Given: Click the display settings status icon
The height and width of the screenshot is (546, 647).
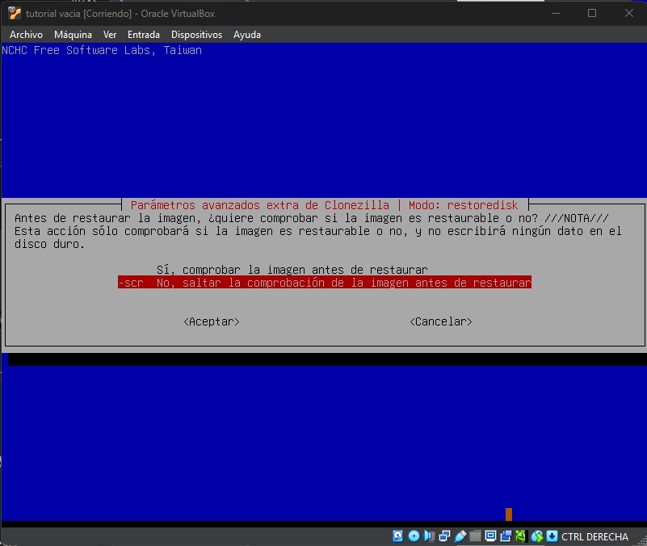Looking at the screenshot, I should click(x=490, y=536).
